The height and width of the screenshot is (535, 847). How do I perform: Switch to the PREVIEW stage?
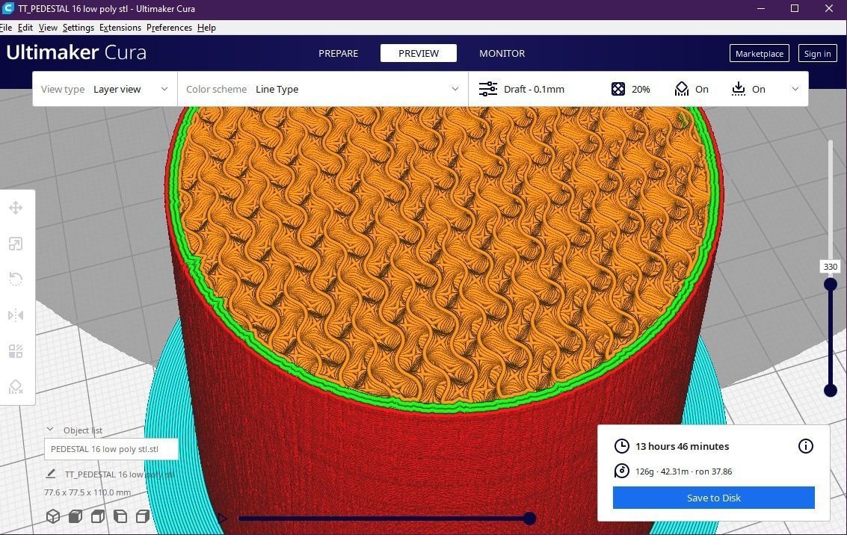pyautogui.click(x=419, y=54)
